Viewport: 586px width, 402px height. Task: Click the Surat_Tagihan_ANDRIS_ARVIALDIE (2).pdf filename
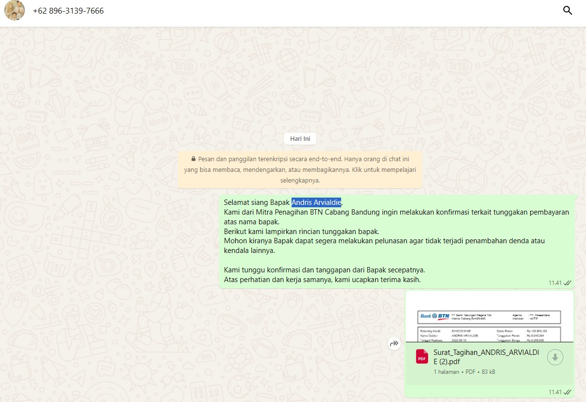click(486, 357)
